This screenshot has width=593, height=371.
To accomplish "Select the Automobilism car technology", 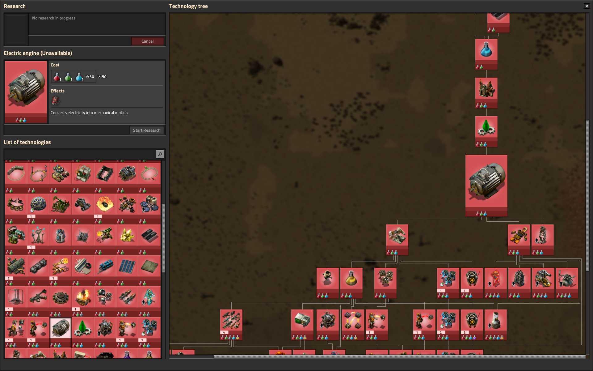I will (83, 209).
